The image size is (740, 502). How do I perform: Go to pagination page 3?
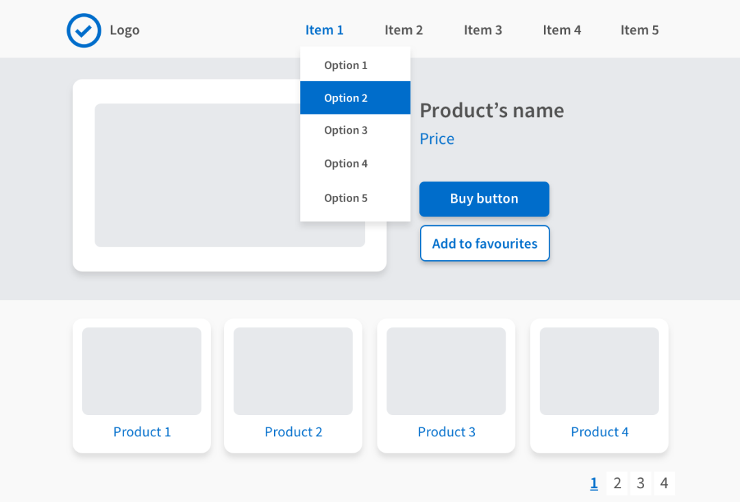tap(641, 483)
